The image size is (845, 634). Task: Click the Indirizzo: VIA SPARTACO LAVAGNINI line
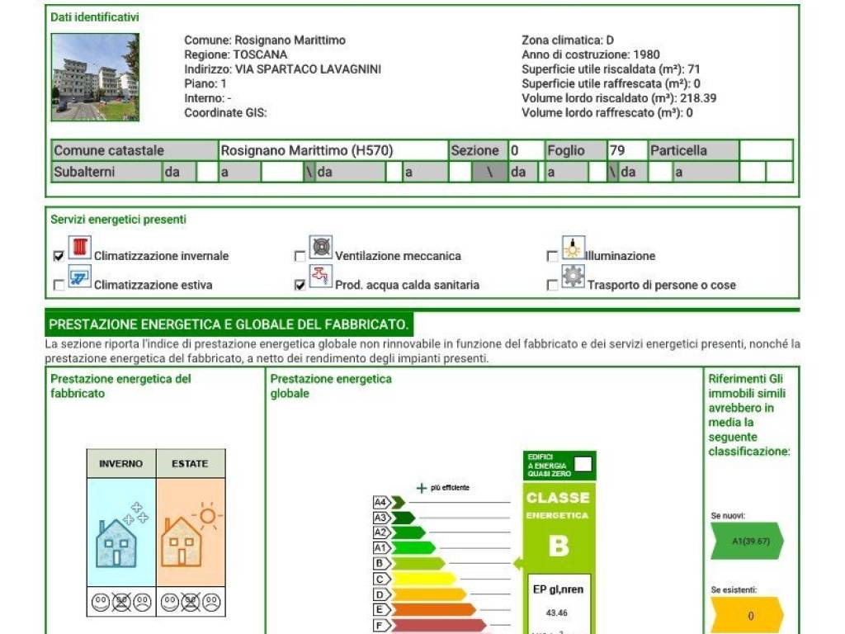tap(282, 69)
